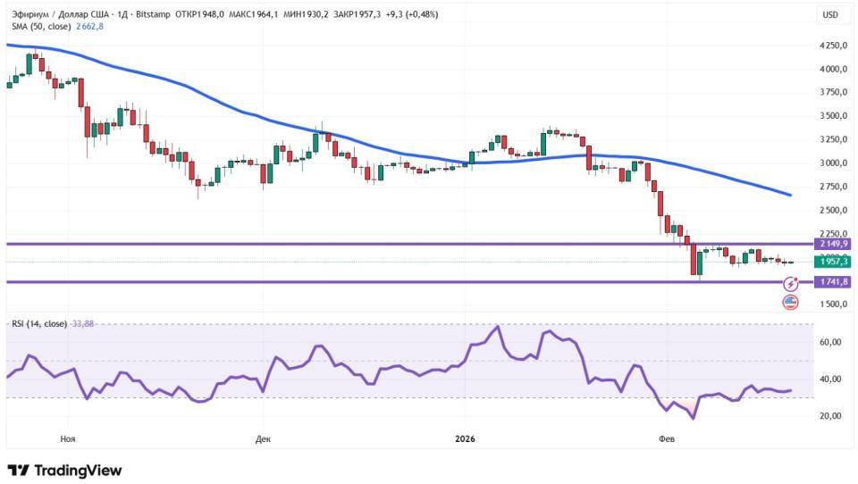Screen dimensions: 858x484
Task: Click the 4250,0 price scale label
Action: (x=832, y=45)
